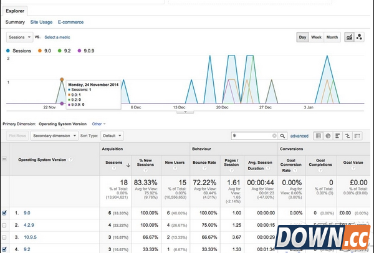The height and width of the screenshot is (253, 374).
Task: Check the 4.2.9 row checkbox
Action: point(6,225)
